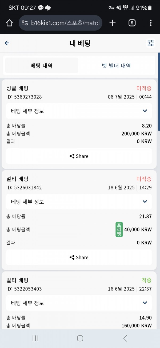Tap the Android back navigation button
The width and height of the screenshot is (160, 348).
tap(125, 338)
